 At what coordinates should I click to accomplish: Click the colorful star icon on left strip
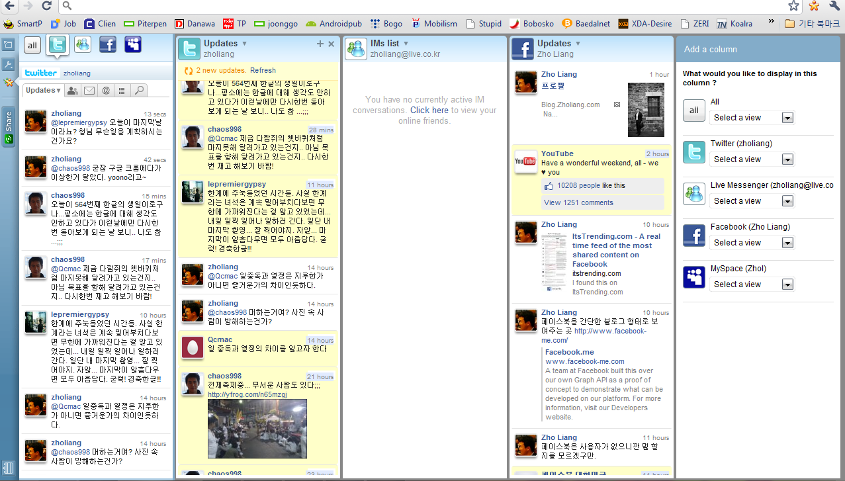click(x=8, y=83)
